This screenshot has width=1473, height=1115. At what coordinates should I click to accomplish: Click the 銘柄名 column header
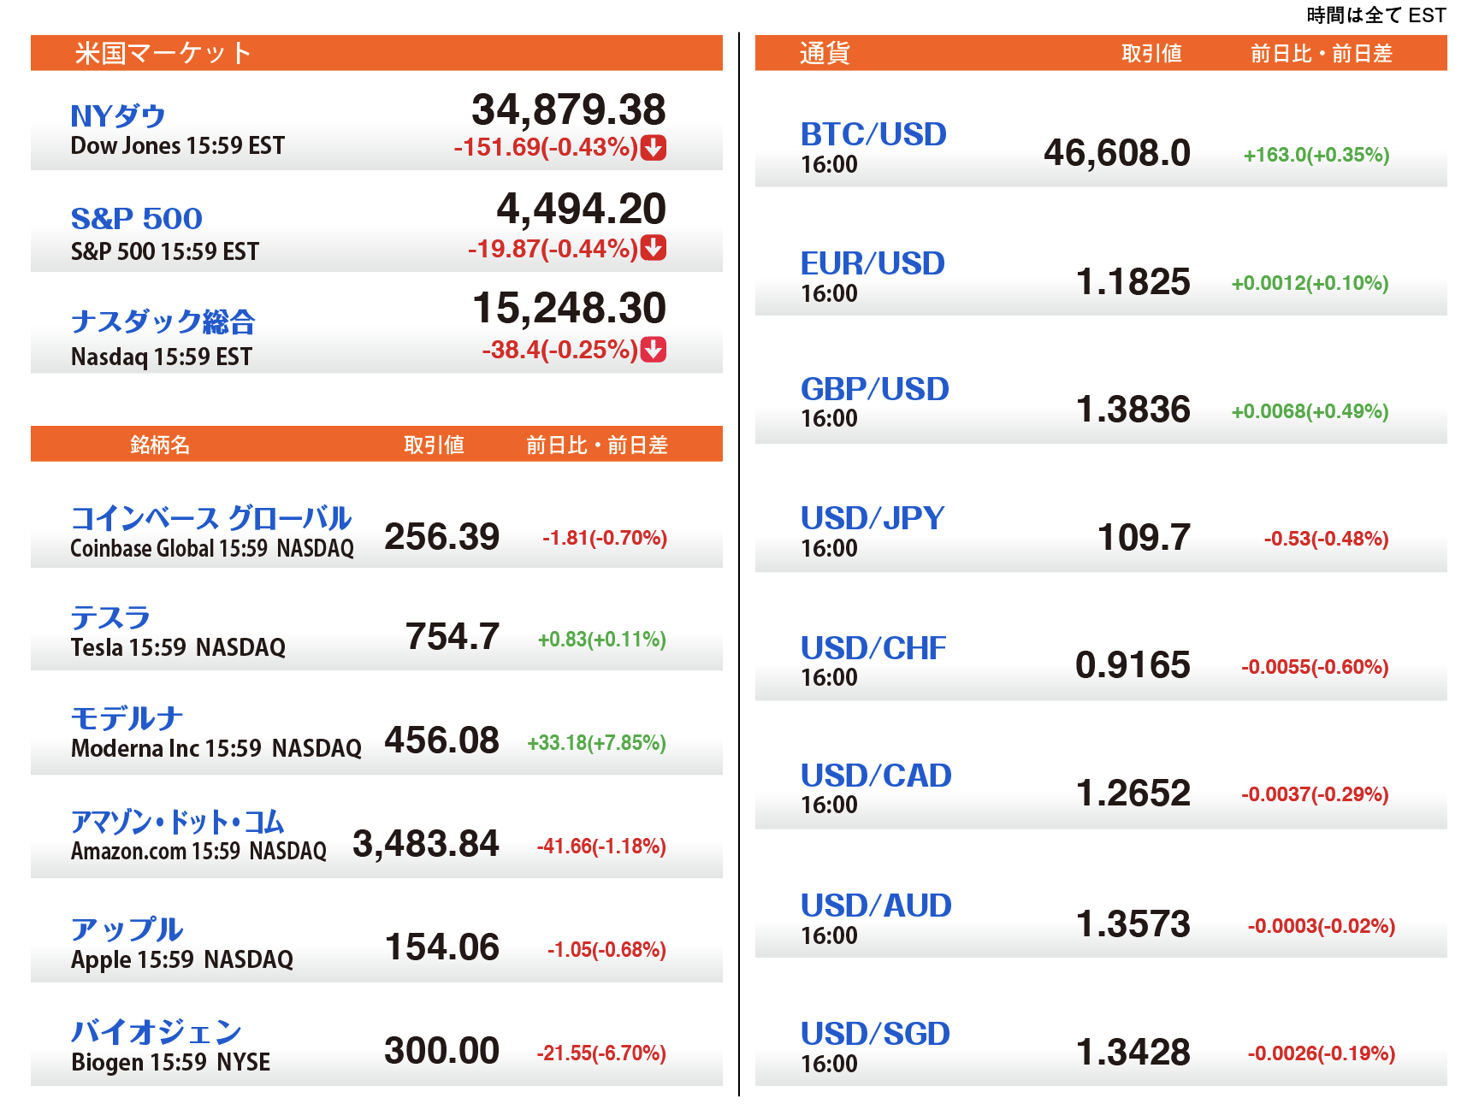(x=160, y=445)
